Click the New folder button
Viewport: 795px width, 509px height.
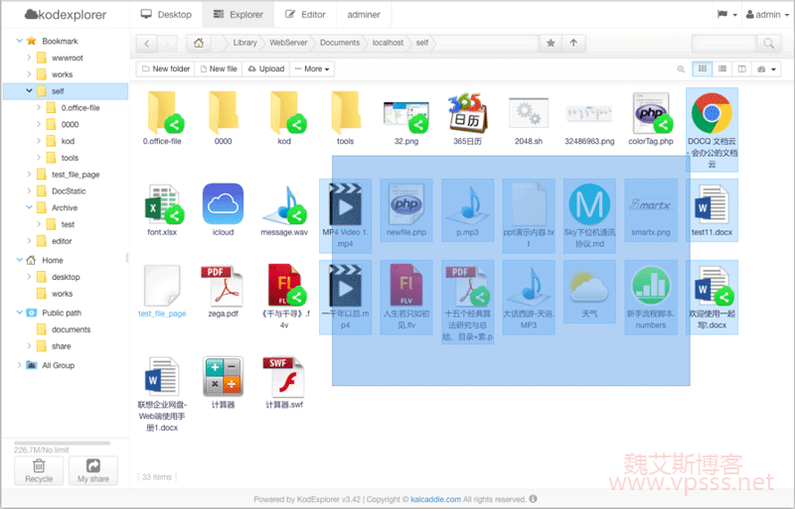pyautogui.click(x=165, y=68)
